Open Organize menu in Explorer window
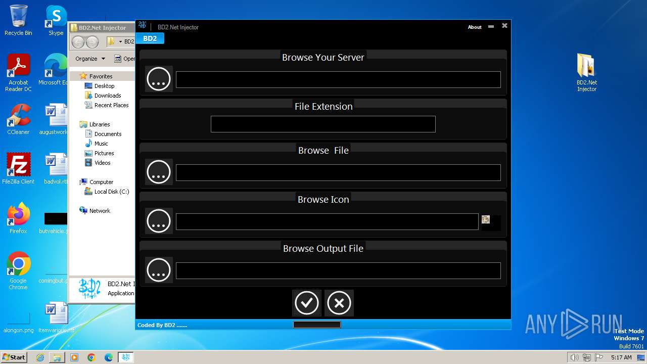This screenshot has width=647, height=364. [x=90, y=59]
